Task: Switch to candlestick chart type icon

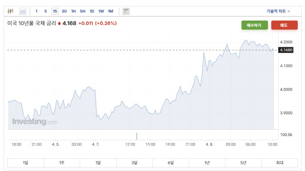Action: pyautogui.click(x=10, y=11)
